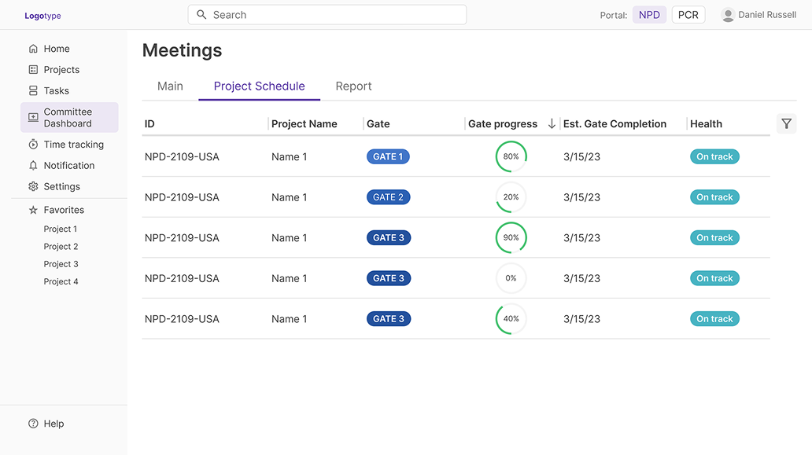
Task: Open Time tracking clock icon
Action: tap(33, 145)
